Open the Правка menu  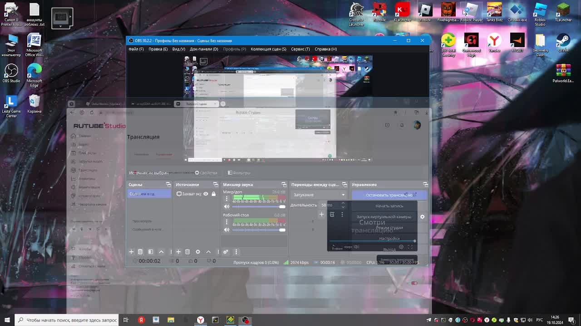(x=158, y=49)
